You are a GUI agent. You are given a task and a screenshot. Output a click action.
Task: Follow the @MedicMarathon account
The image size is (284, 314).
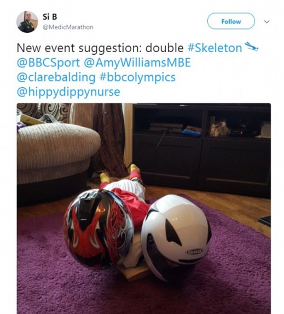point(231,21)
